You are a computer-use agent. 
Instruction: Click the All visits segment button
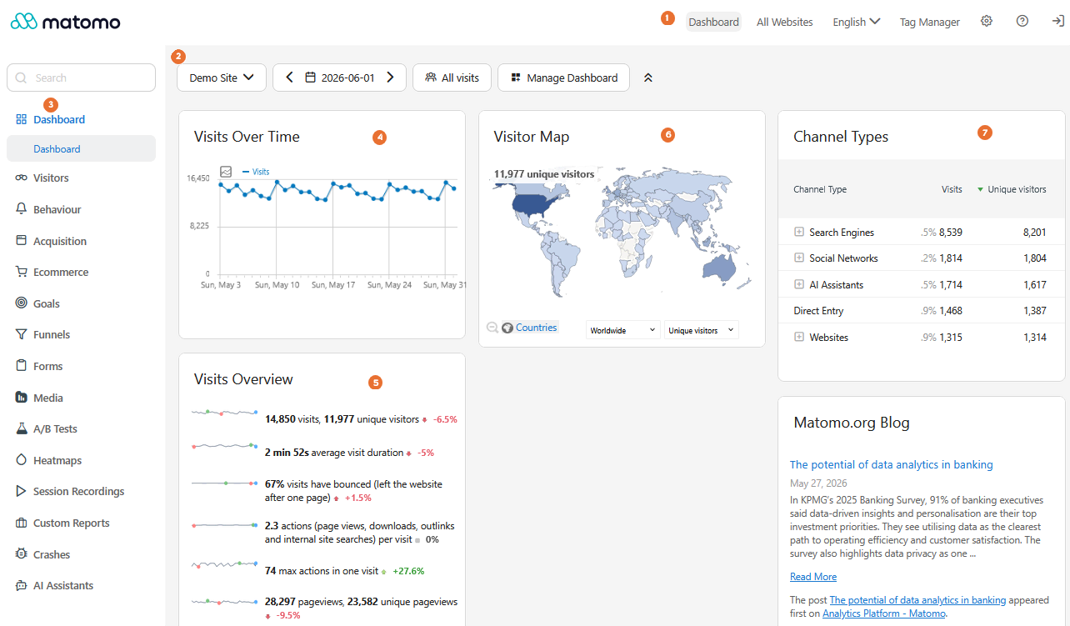coord(452,78)
